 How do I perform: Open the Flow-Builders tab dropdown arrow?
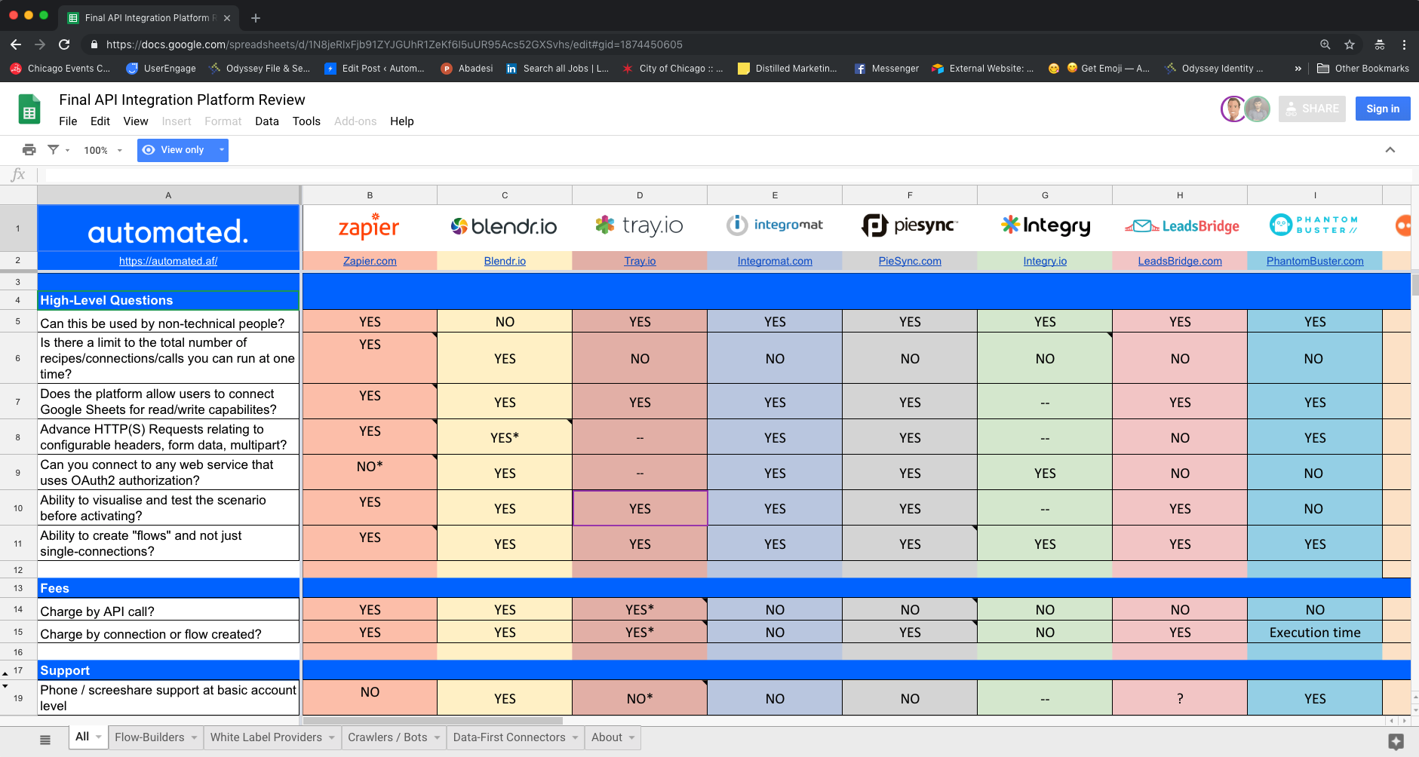(x=194, y=737)
